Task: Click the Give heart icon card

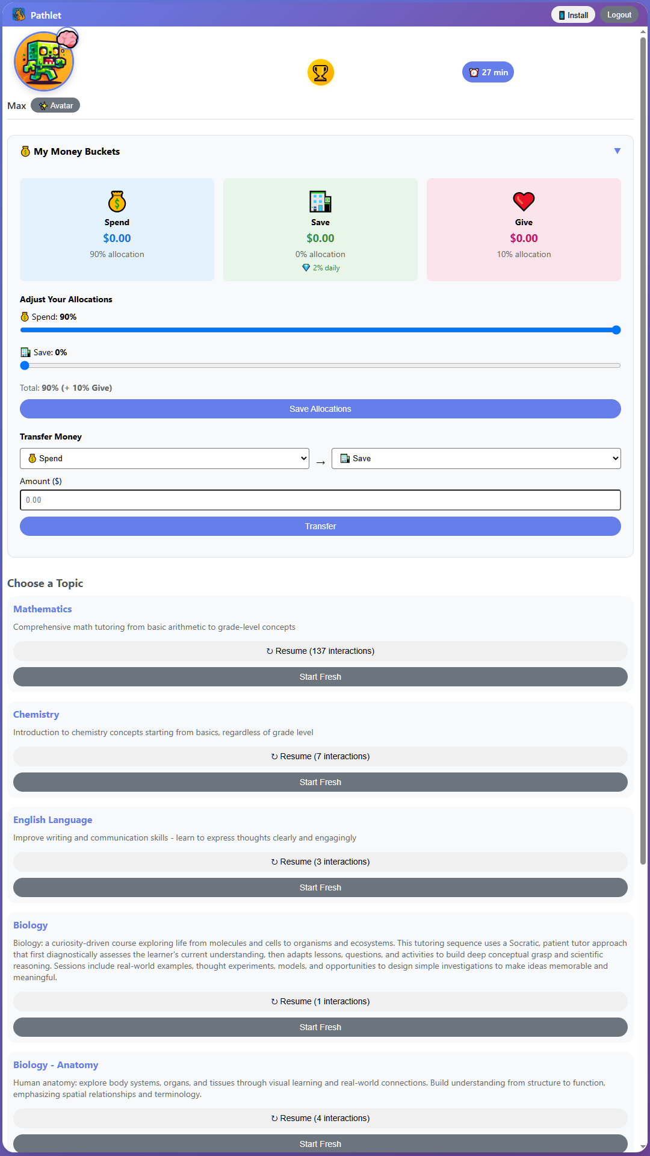Action: pyautogui.click(x=524, y=229)
